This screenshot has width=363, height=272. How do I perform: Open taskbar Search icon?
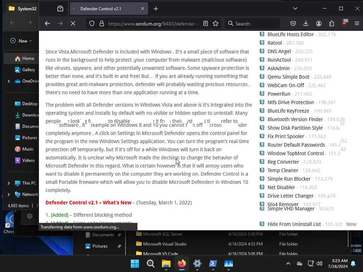(x=150, y=263)
